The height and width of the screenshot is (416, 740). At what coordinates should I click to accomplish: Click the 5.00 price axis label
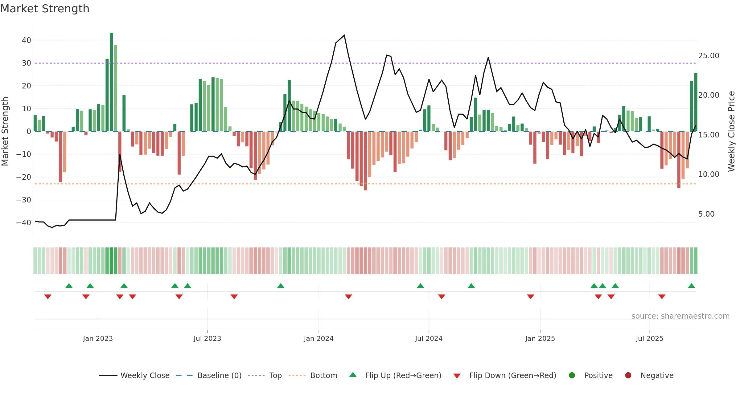tap(706, 214)
